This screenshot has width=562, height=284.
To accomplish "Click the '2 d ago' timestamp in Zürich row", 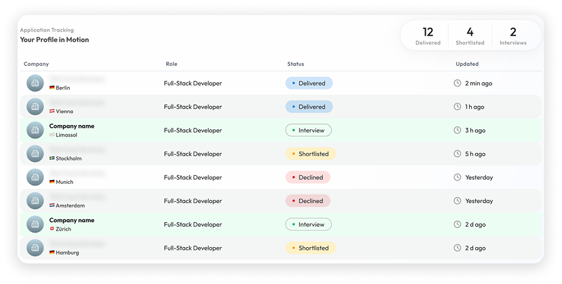I will [475, 225].
